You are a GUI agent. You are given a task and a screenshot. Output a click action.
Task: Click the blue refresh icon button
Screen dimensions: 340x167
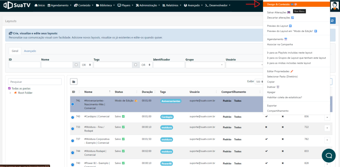pyautogui.click(x=333, y=21)
